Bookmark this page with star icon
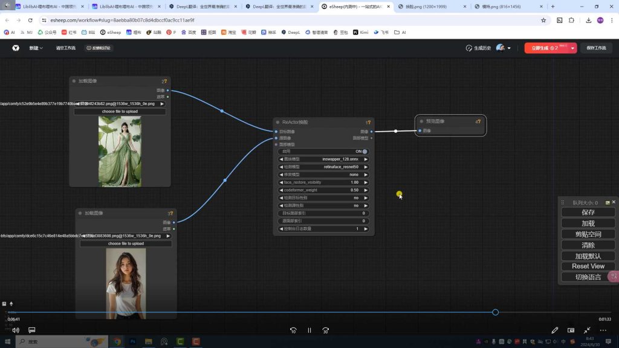This screenshot has height=348, width=619. (x=543, y=20)
